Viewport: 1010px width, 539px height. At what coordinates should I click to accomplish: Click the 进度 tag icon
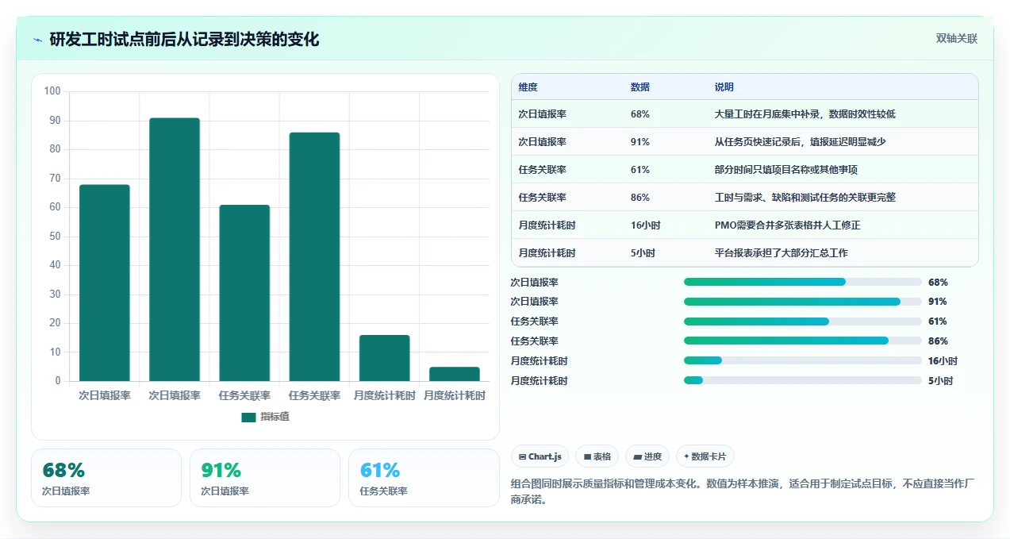(637, 456)
